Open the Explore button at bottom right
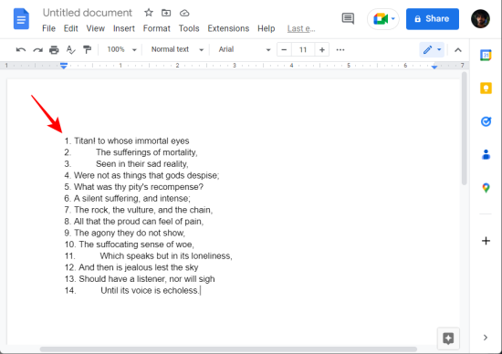 pos(448,338)
